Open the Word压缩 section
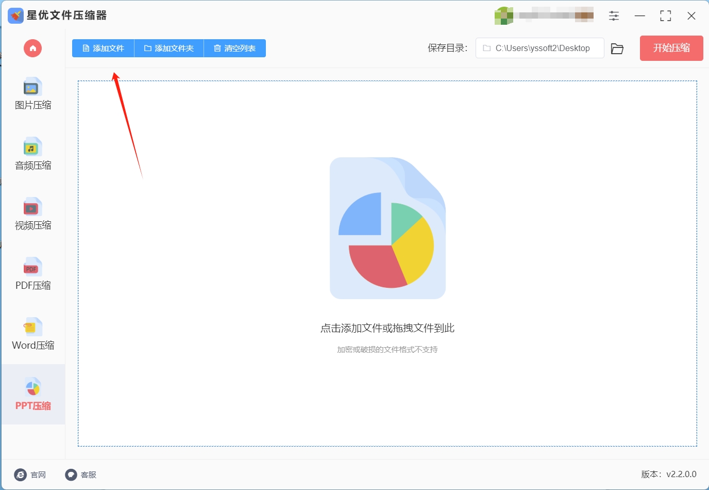 (33, 334)
